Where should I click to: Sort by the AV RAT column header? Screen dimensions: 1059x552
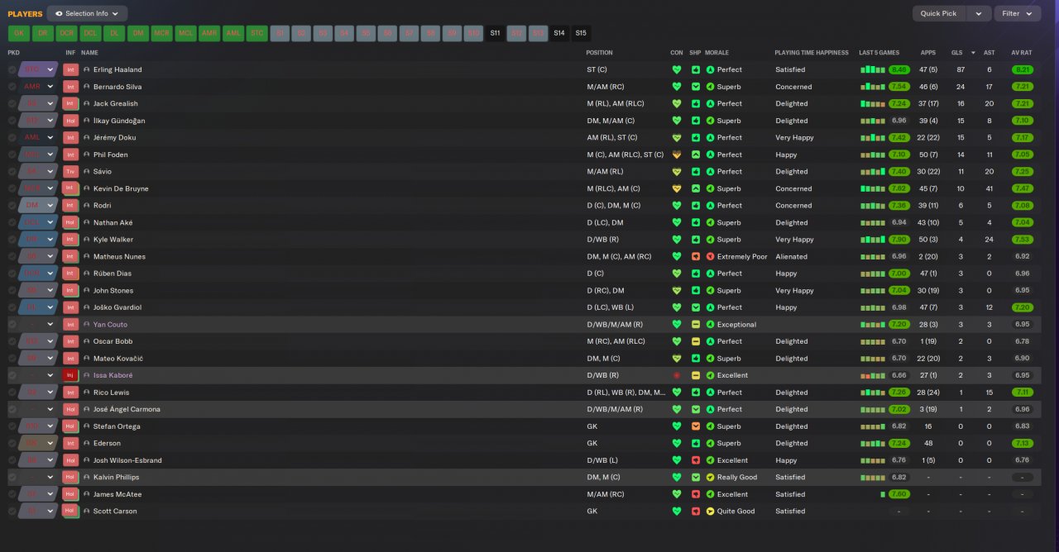pos(1023,53)
